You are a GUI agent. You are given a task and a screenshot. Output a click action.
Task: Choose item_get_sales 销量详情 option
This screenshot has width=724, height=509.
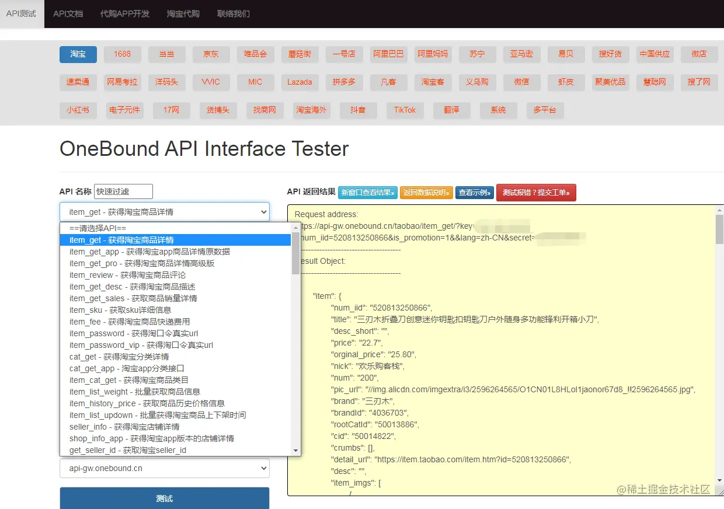point(176,298)
